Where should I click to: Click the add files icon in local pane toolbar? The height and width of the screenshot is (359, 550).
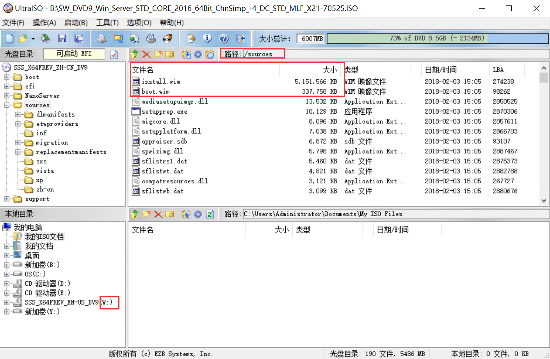186,214
